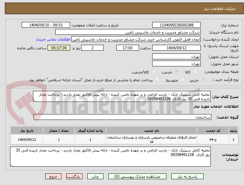The width and height of the screenshot is (244, 185).
Task: Open the اطلاعات تماس خریدار link
Action: pyautogui.click(x=53, y=39)
